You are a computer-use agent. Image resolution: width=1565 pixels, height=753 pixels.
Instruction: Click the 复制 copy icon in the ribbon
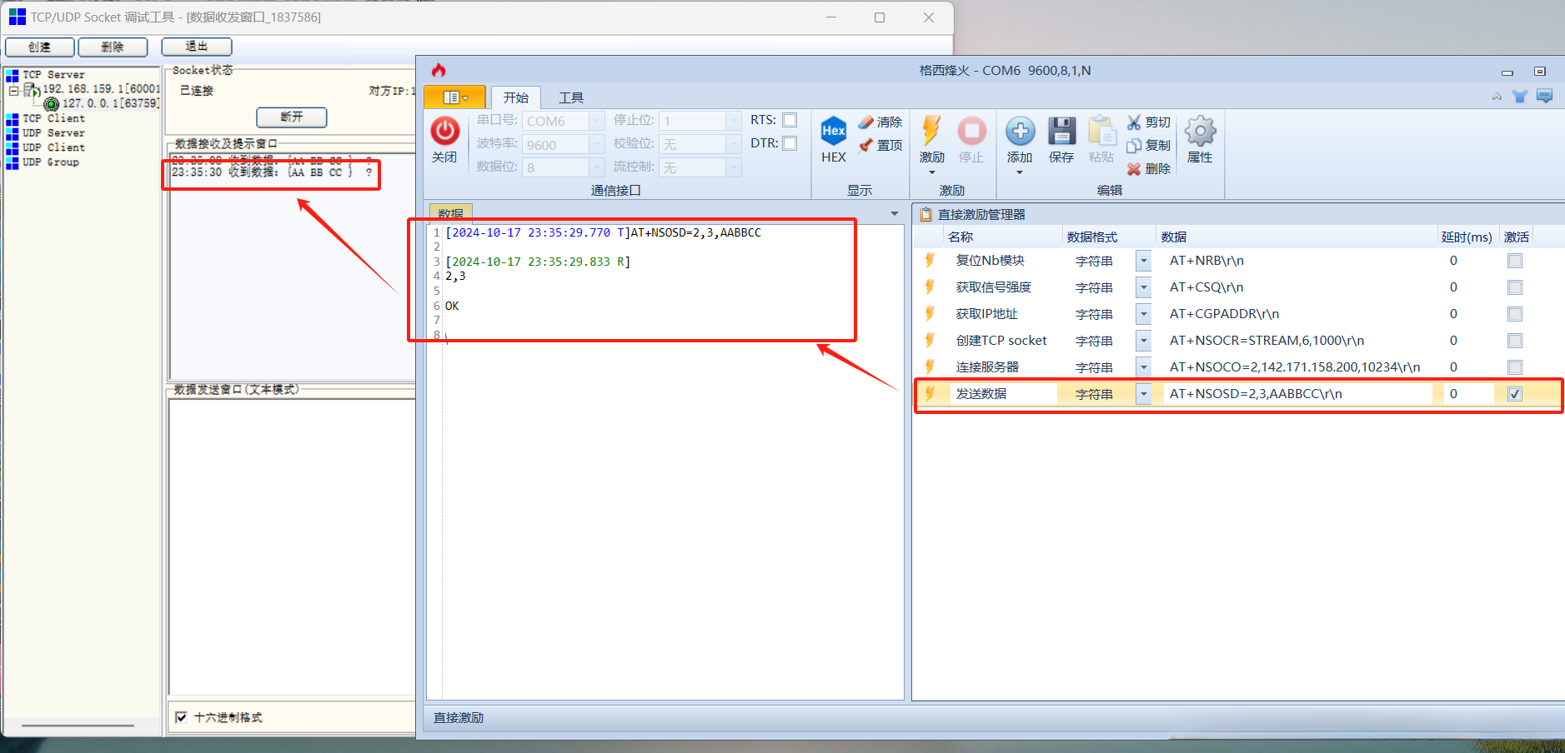point(1134,145)
